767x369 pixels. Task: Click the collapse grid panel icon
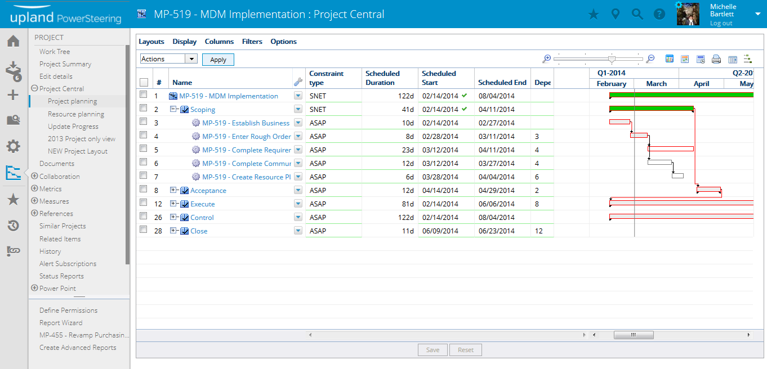point(733,59)
